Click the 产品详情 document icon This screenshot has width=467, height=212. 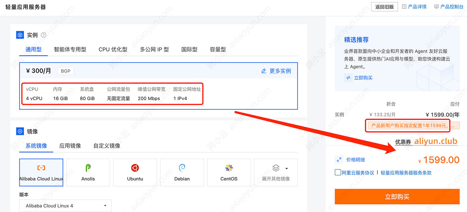click(404, 7)
